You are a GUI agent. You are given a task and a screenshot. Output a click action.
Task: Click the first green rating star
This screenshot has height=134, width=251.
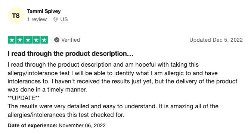(x=12, y=40)
